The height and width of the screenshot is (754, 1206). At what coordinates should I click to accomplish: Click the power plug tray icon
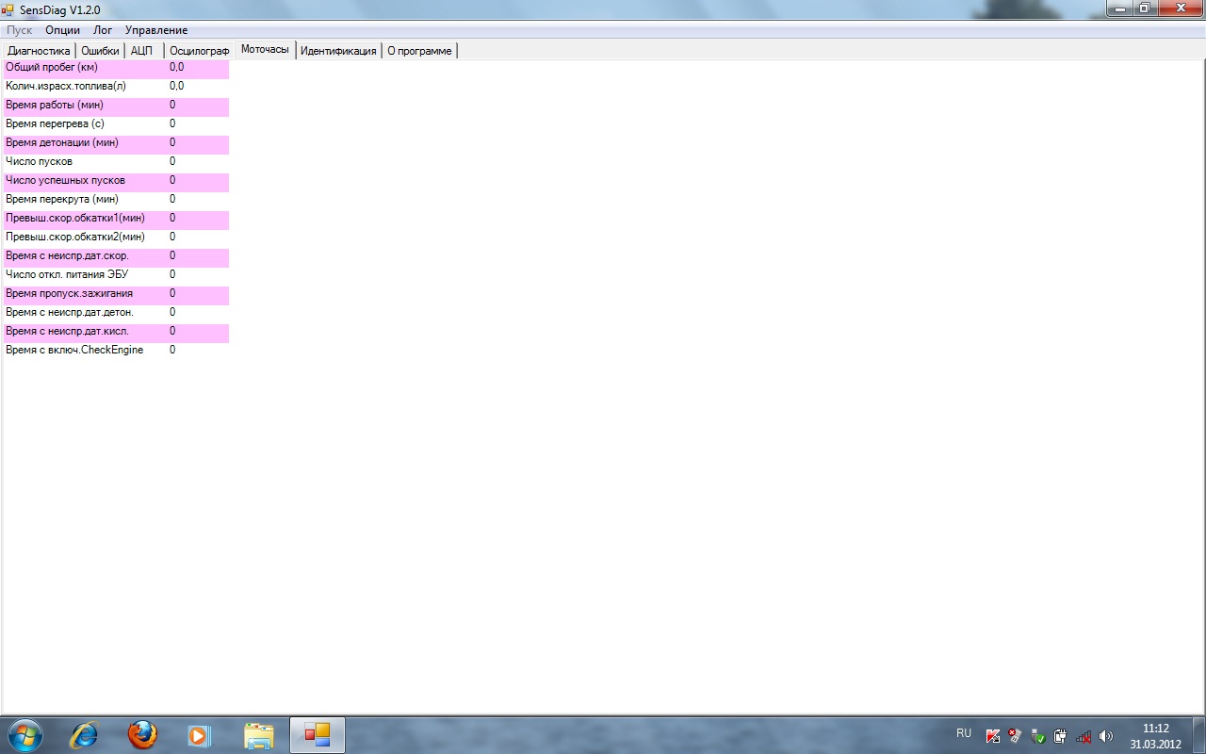click(x=1061, y=736)
